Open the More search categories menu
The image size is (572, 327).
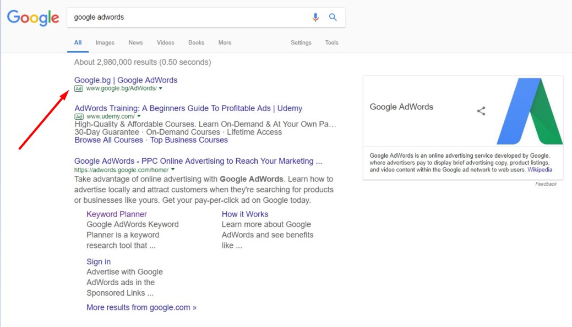pos(225,43)
